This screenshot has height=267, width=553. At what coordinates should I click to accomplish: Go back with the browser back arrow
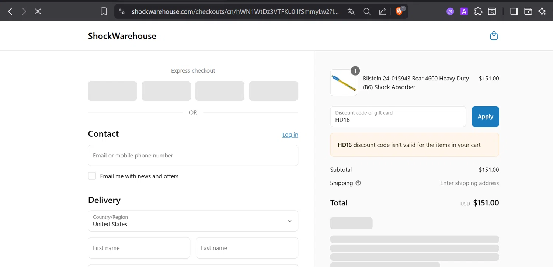click(x=10, y=11)
